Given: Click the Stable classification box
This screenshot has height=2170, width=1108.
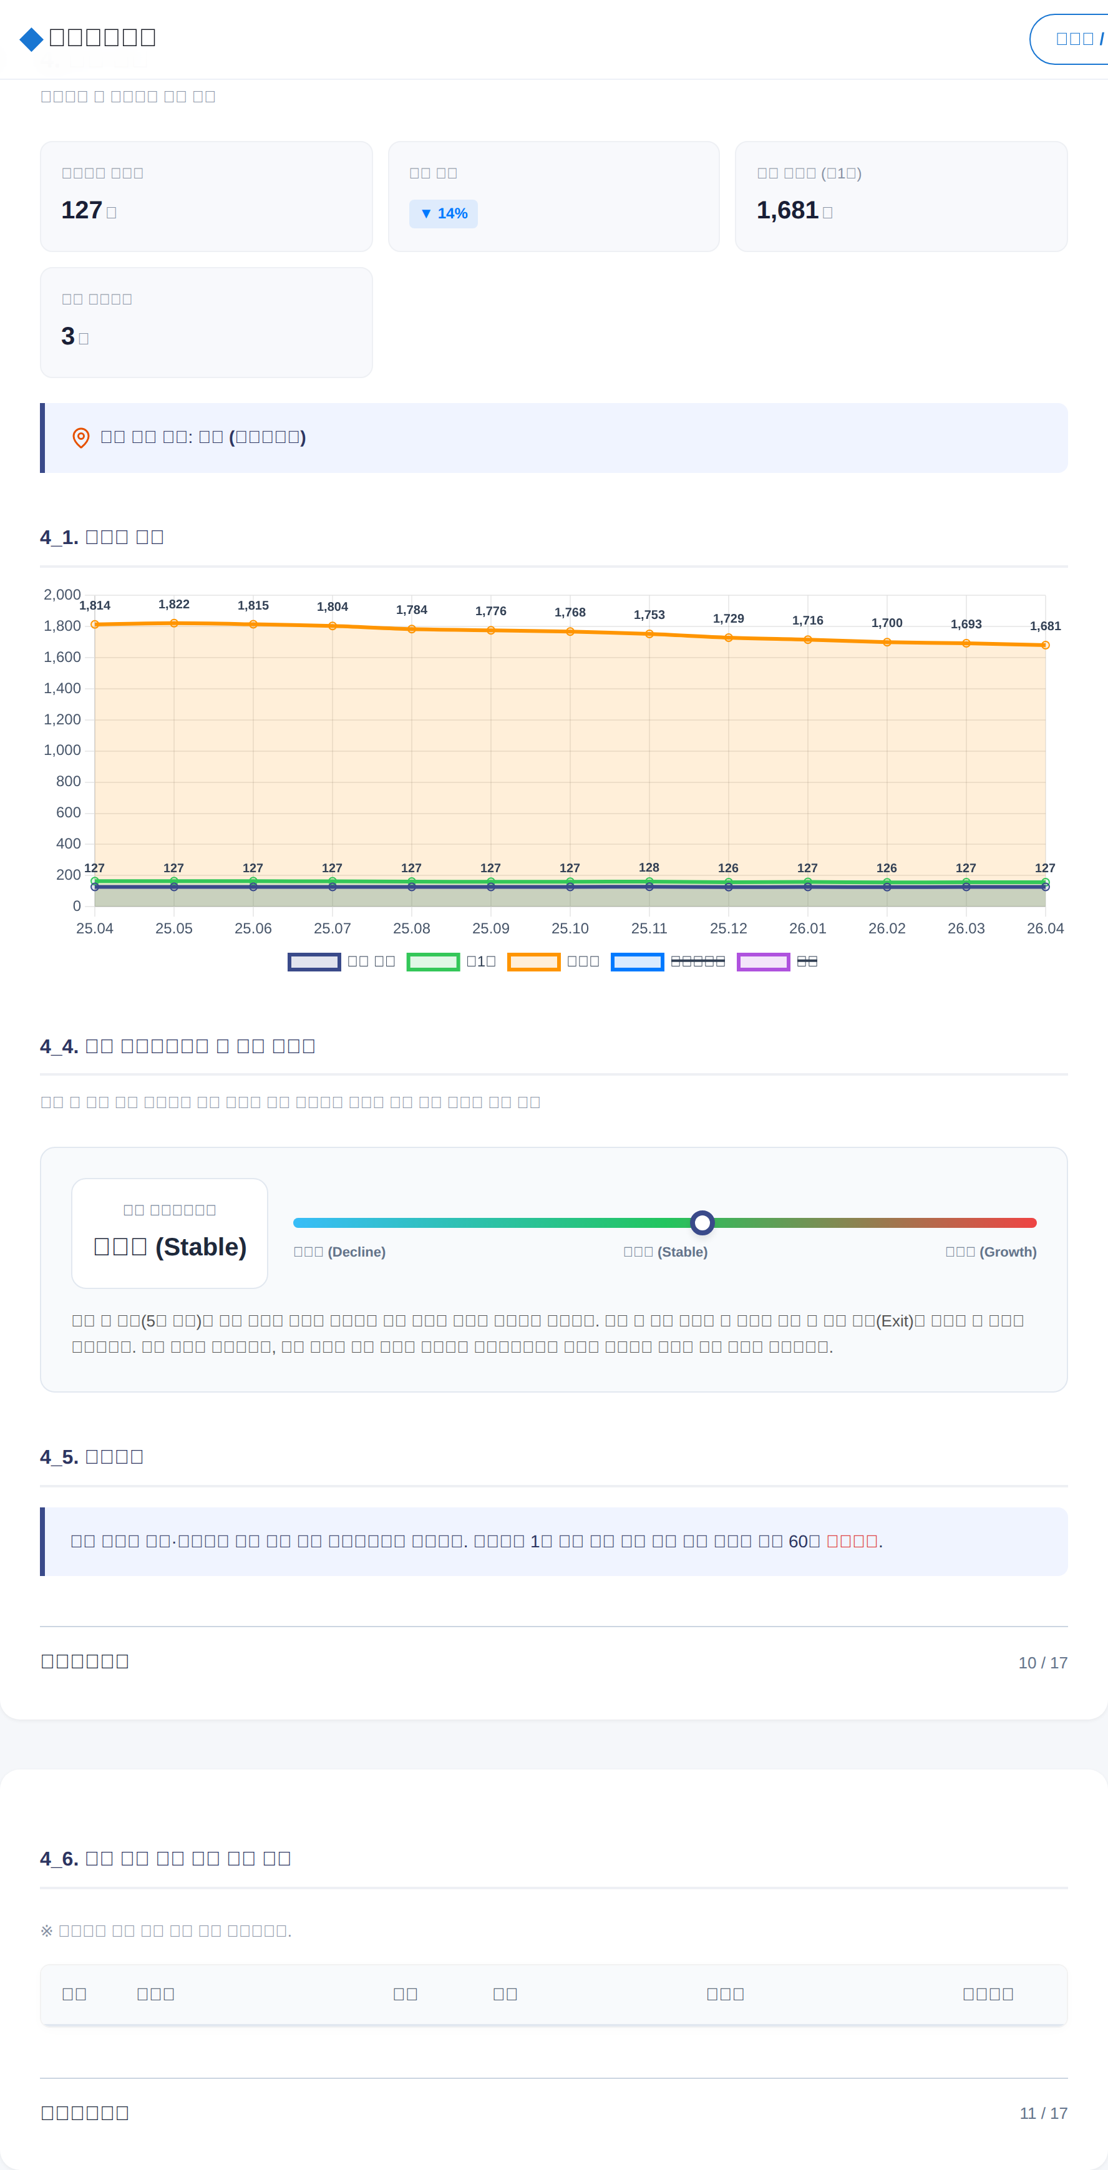Looking at the screenshot, I should (169, 1233).
